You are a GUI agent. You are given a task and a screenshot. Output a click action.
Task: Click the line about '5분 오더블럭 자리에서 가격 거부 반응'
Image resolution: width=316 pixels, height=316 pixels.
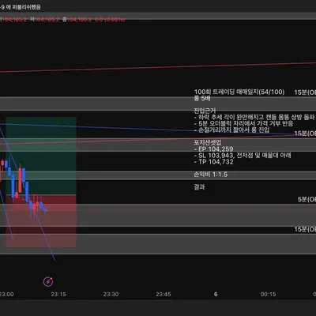243,123
